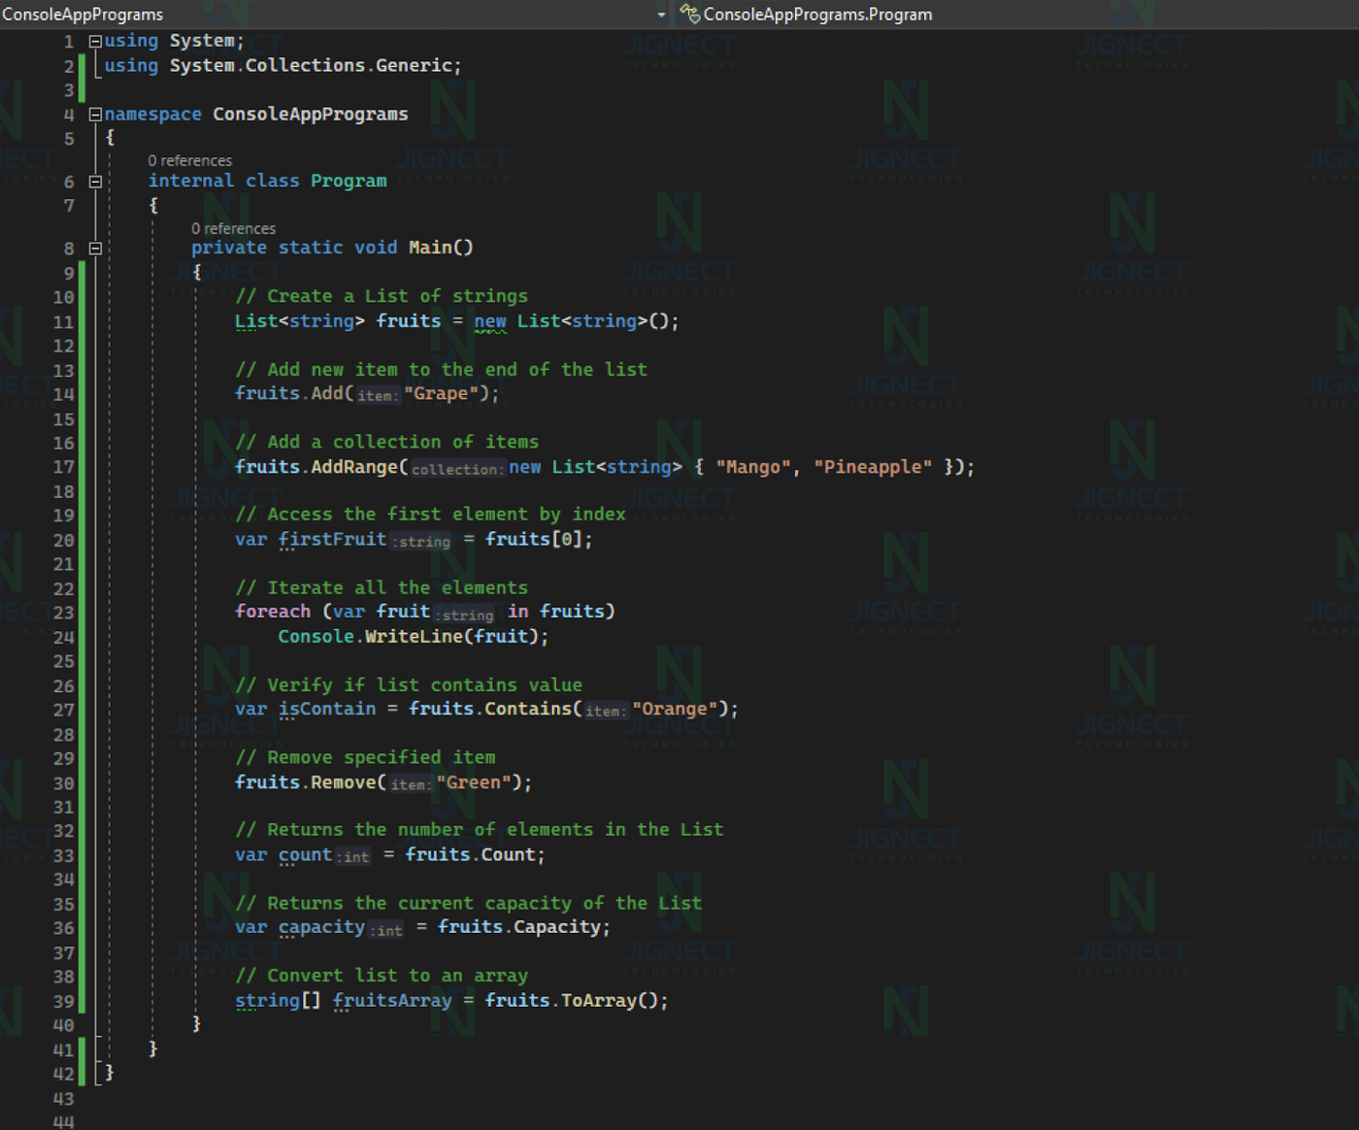This screenshot has height=1130, width=1359.
Task: Place cursor on firstFruit variable
Action: coord(332,539)
